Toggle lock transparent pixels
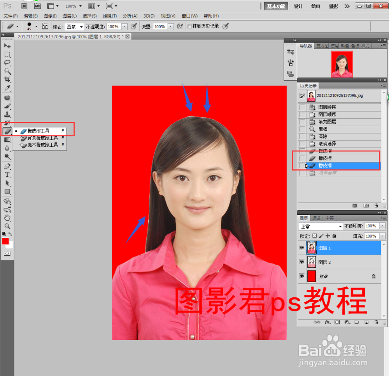The image size is (389, 376). [315, 236]
